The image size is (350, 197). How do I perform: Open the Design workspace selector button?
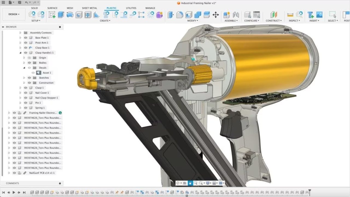tap(13, 14)
